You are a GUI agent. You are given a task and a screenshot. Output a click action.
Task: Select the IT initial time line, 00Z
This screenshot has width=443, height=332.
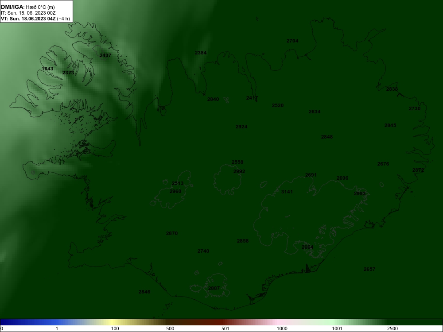(x=28, y=13)
